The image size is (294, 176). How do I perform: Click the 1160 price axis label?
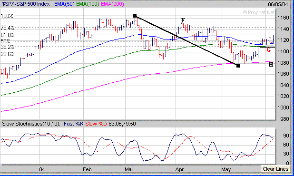coord(283,18)
